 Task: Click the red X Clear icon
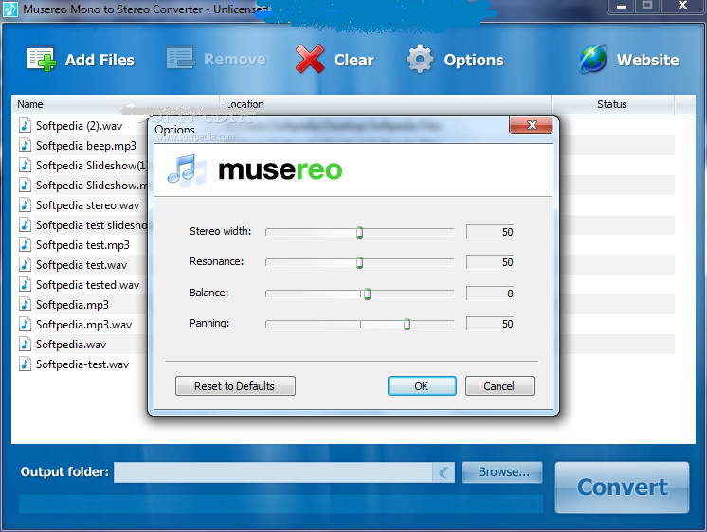click(x=309, y=60)
